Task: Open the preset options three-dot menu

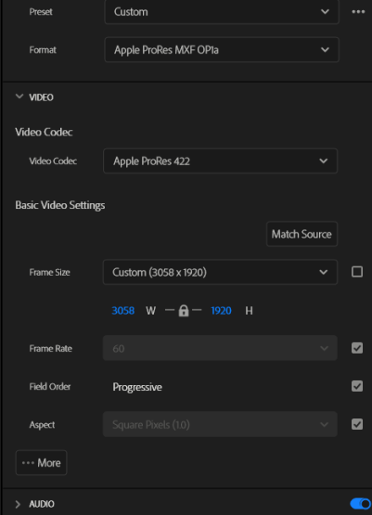Action: (x=358, y=12)
